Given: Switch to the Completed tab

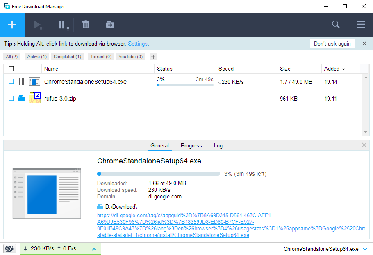Looking at the screenshot, I should tap(67, 57).
